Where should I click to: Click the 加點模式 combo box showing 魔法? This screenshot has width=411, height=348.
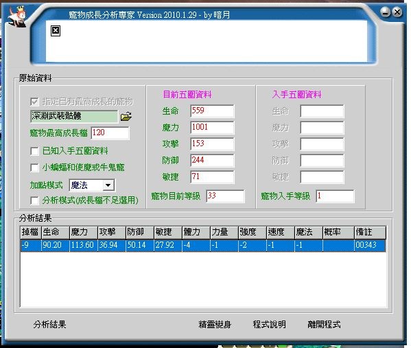pyautogui.click(x=91, y=185)
